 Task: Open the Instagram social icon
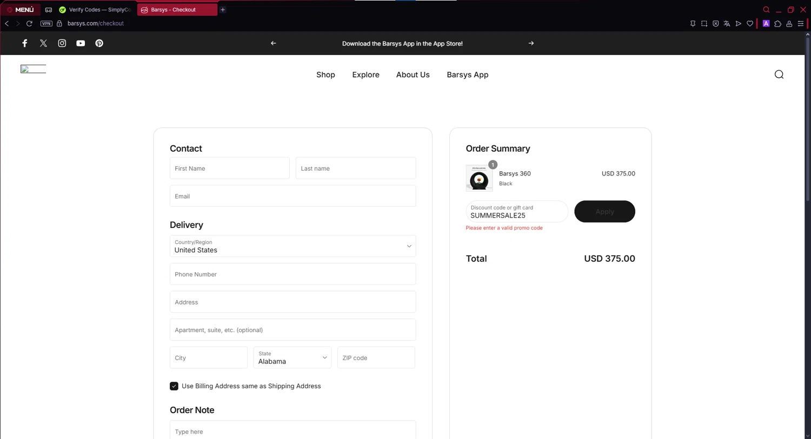62,43
